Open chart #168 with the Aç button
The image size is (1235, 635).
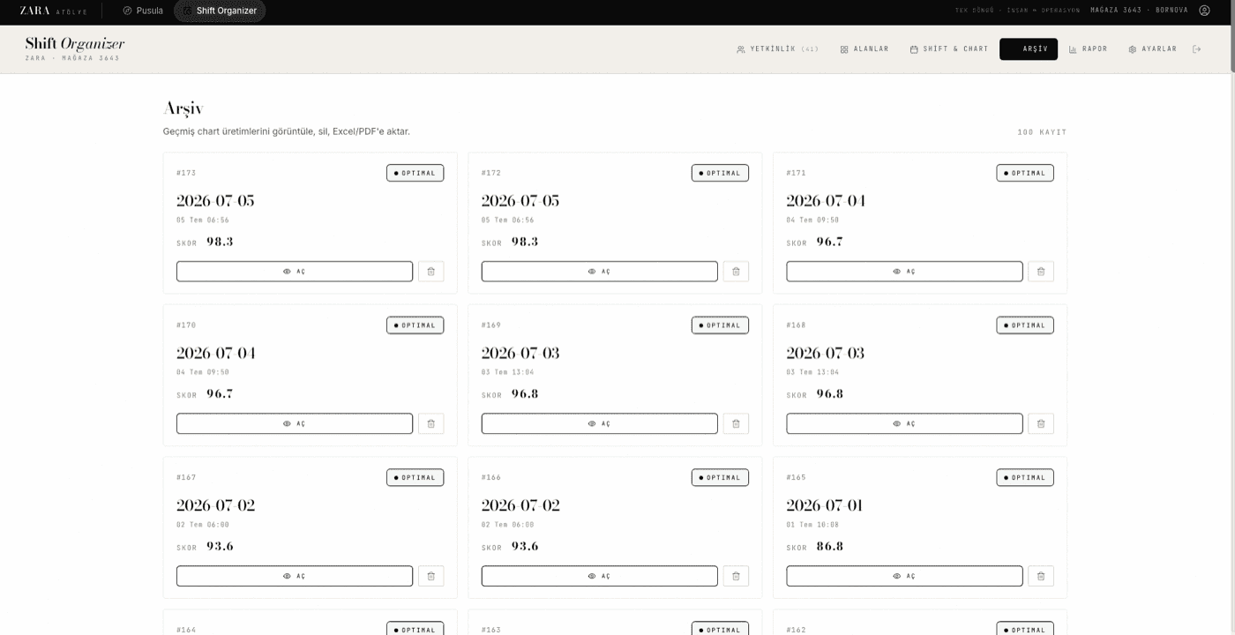pyautogui.click(x=905, y=424)
